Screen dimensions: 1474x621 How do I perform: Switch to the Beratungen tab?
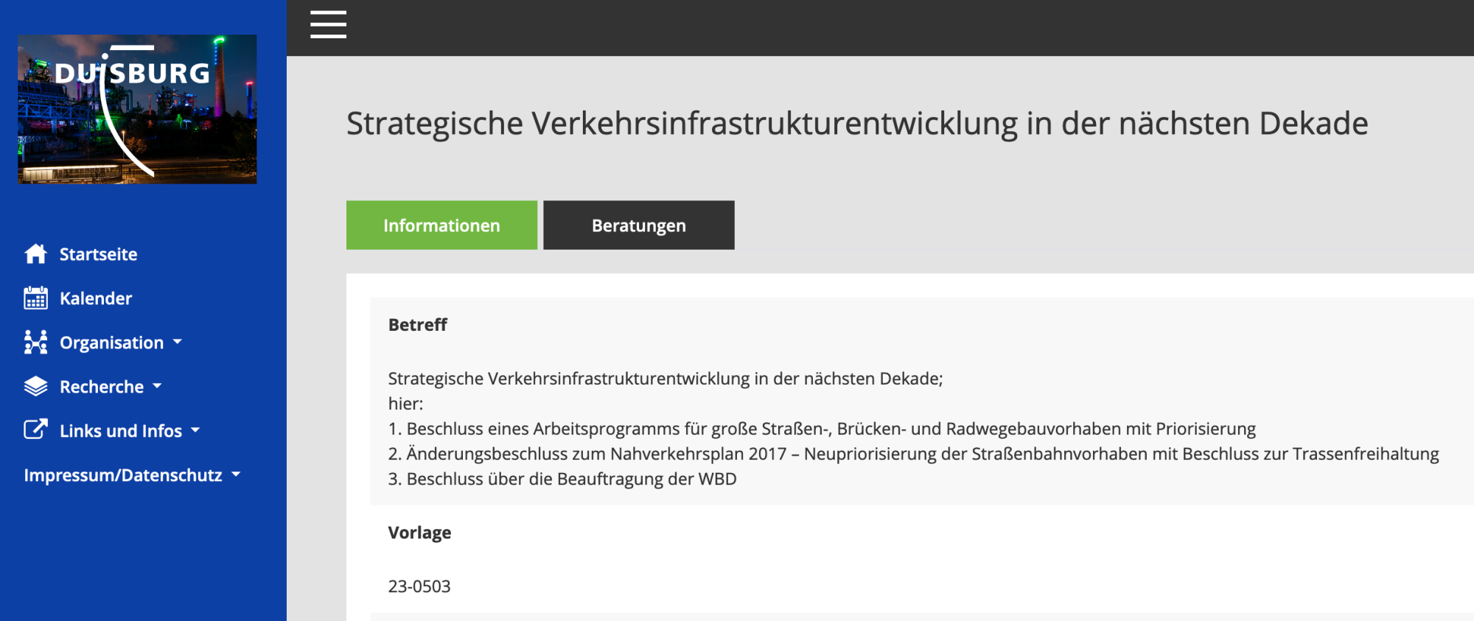click(638, 225)
